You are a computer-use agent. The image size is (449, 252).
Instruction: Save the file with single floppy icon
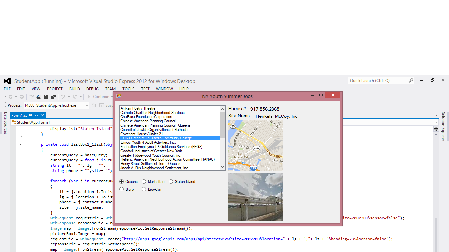tap(46, 97)
